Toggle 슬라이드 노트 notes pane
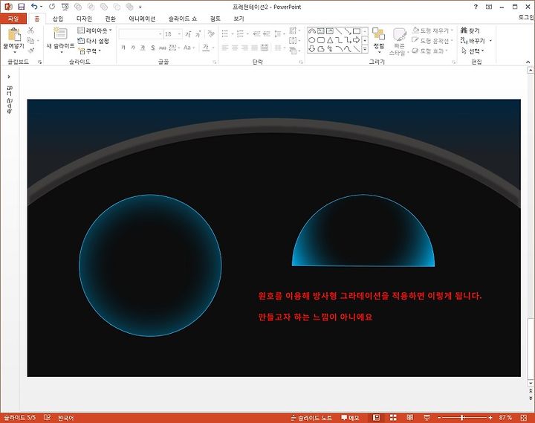 (x=311, y=418)
